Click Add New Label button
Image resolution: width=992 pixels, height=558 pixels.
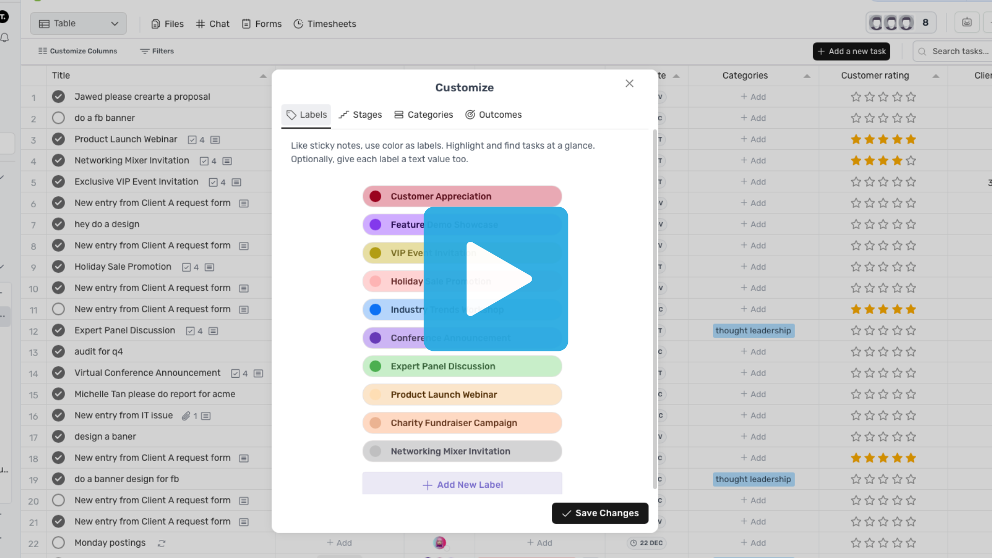[x=462, y=485]
